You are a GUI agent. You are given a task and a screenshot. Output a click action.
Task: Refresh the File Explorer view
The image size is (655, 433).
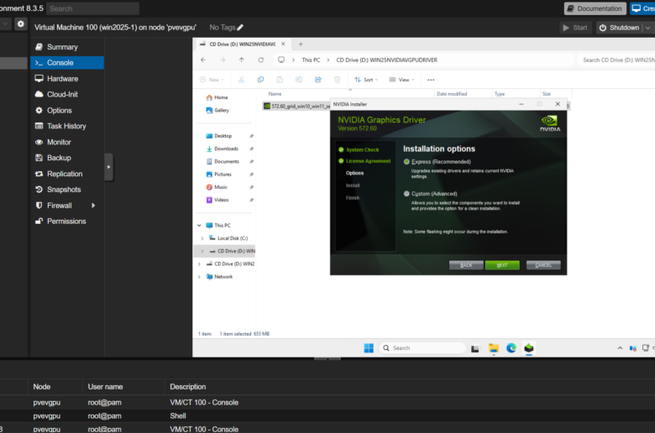(x=260, y=60)
